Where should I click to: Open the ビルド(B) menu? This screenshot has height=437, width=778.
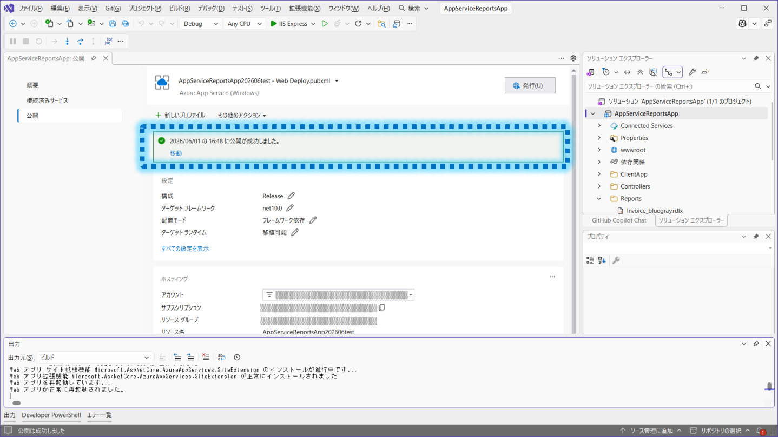pos(179,8)
